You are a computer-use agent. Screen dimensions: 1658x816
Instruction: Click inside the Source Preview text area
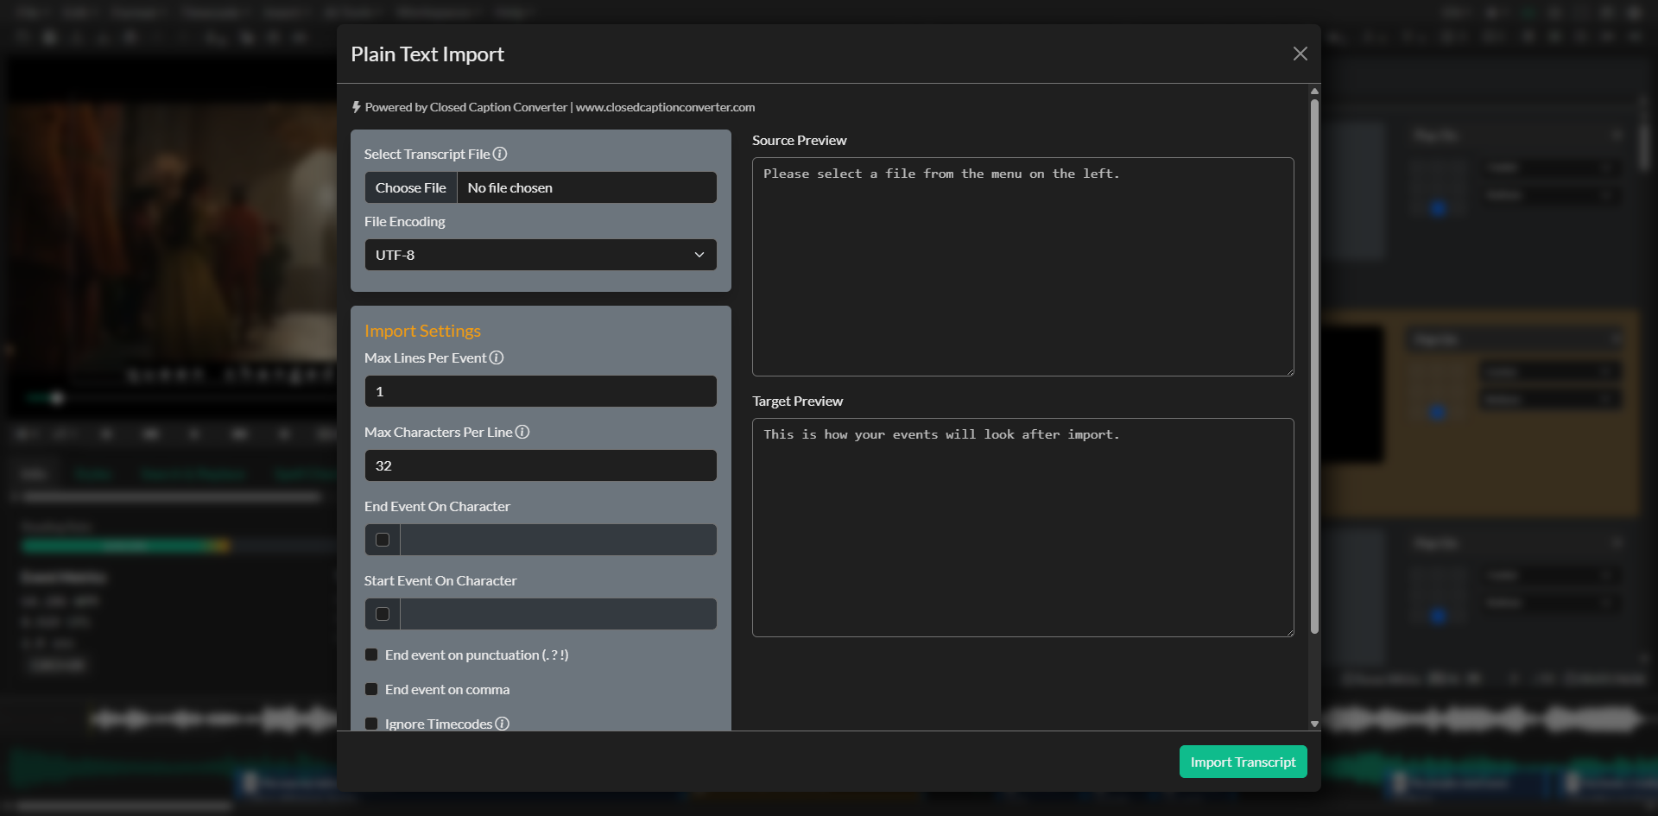(x=1023, y=267)
